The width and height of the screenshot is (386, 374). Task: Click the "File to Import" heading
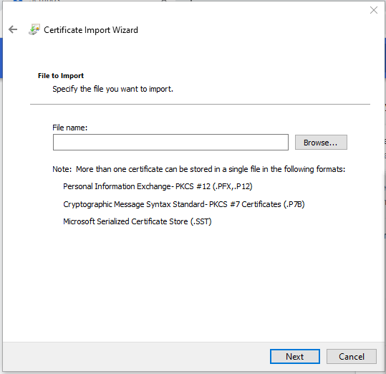point(61,75)
